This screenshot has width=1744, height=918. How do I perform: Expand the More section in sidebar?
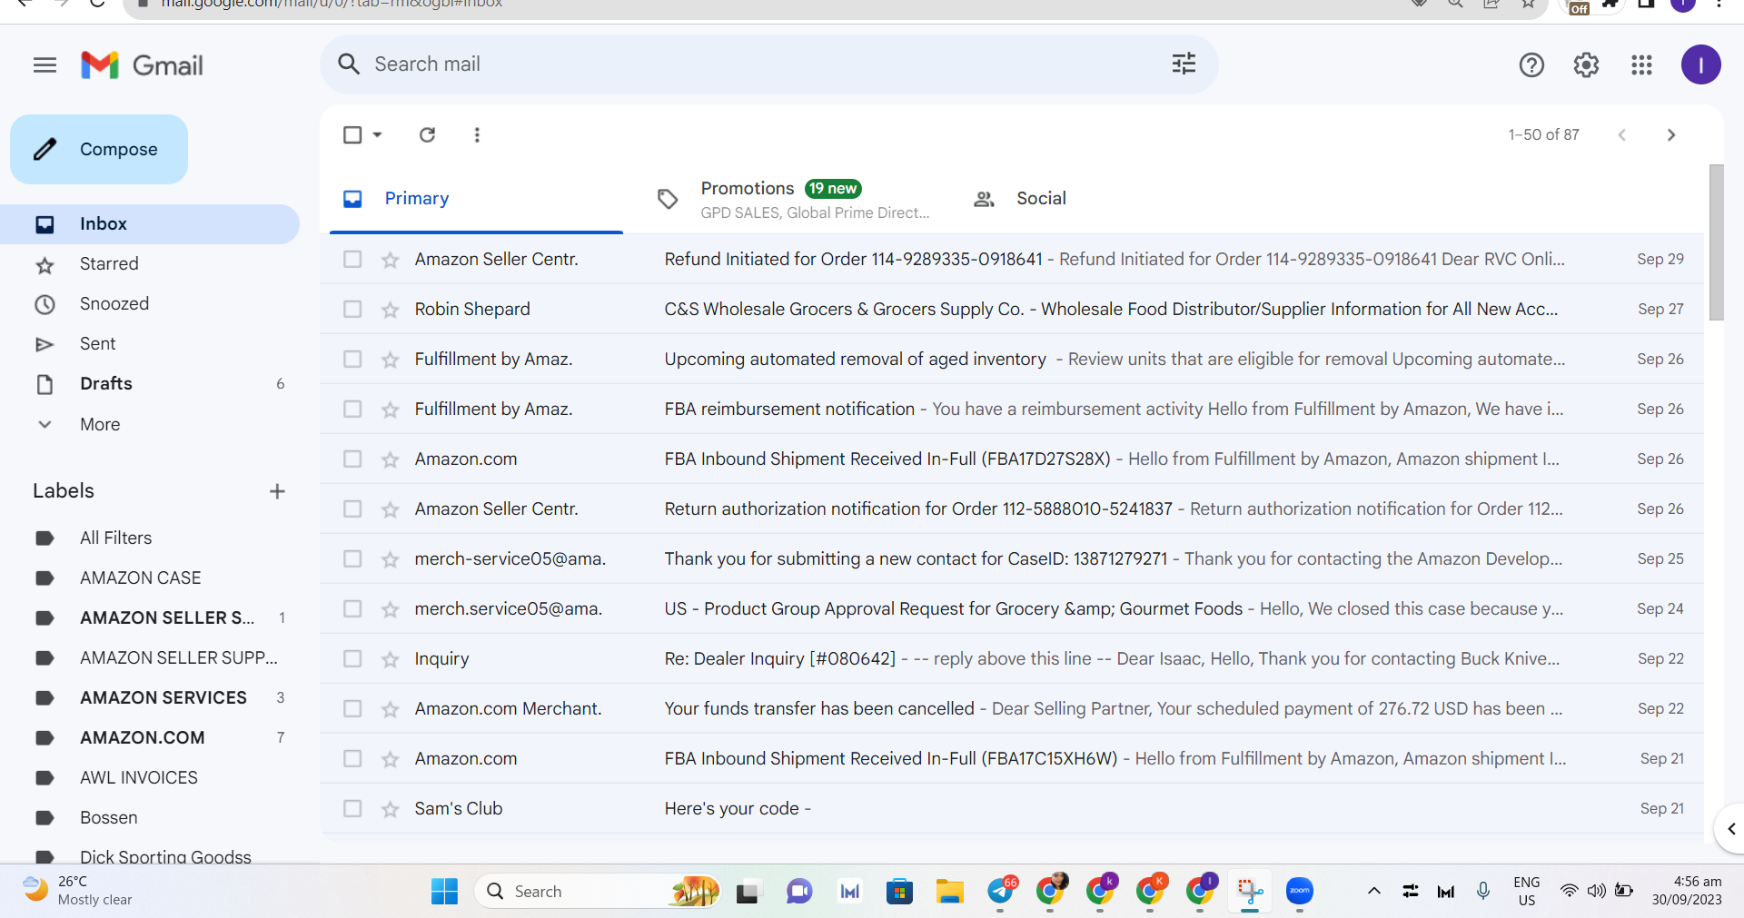(100, 424)
